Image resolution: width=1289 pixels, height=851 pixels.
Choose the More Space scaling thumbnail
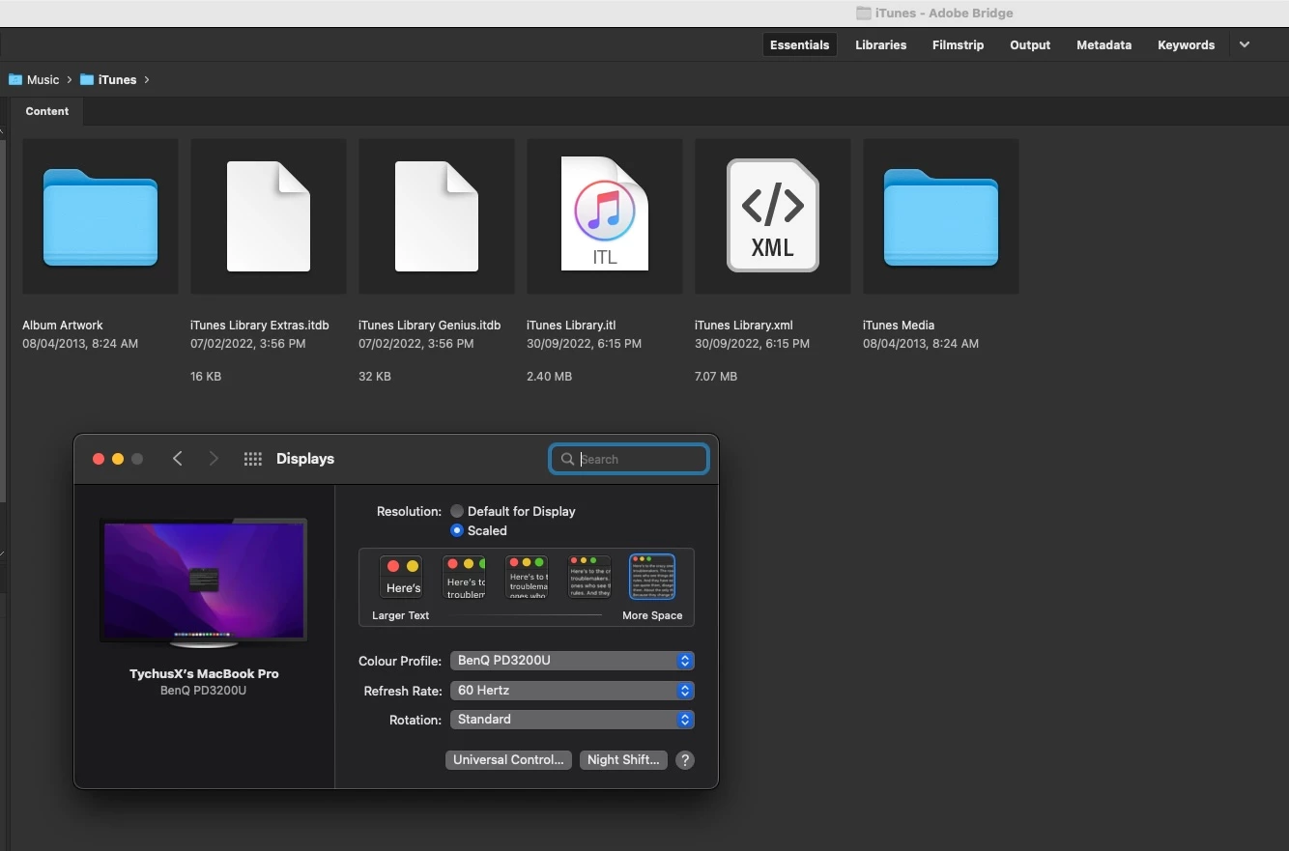(652, 577)
